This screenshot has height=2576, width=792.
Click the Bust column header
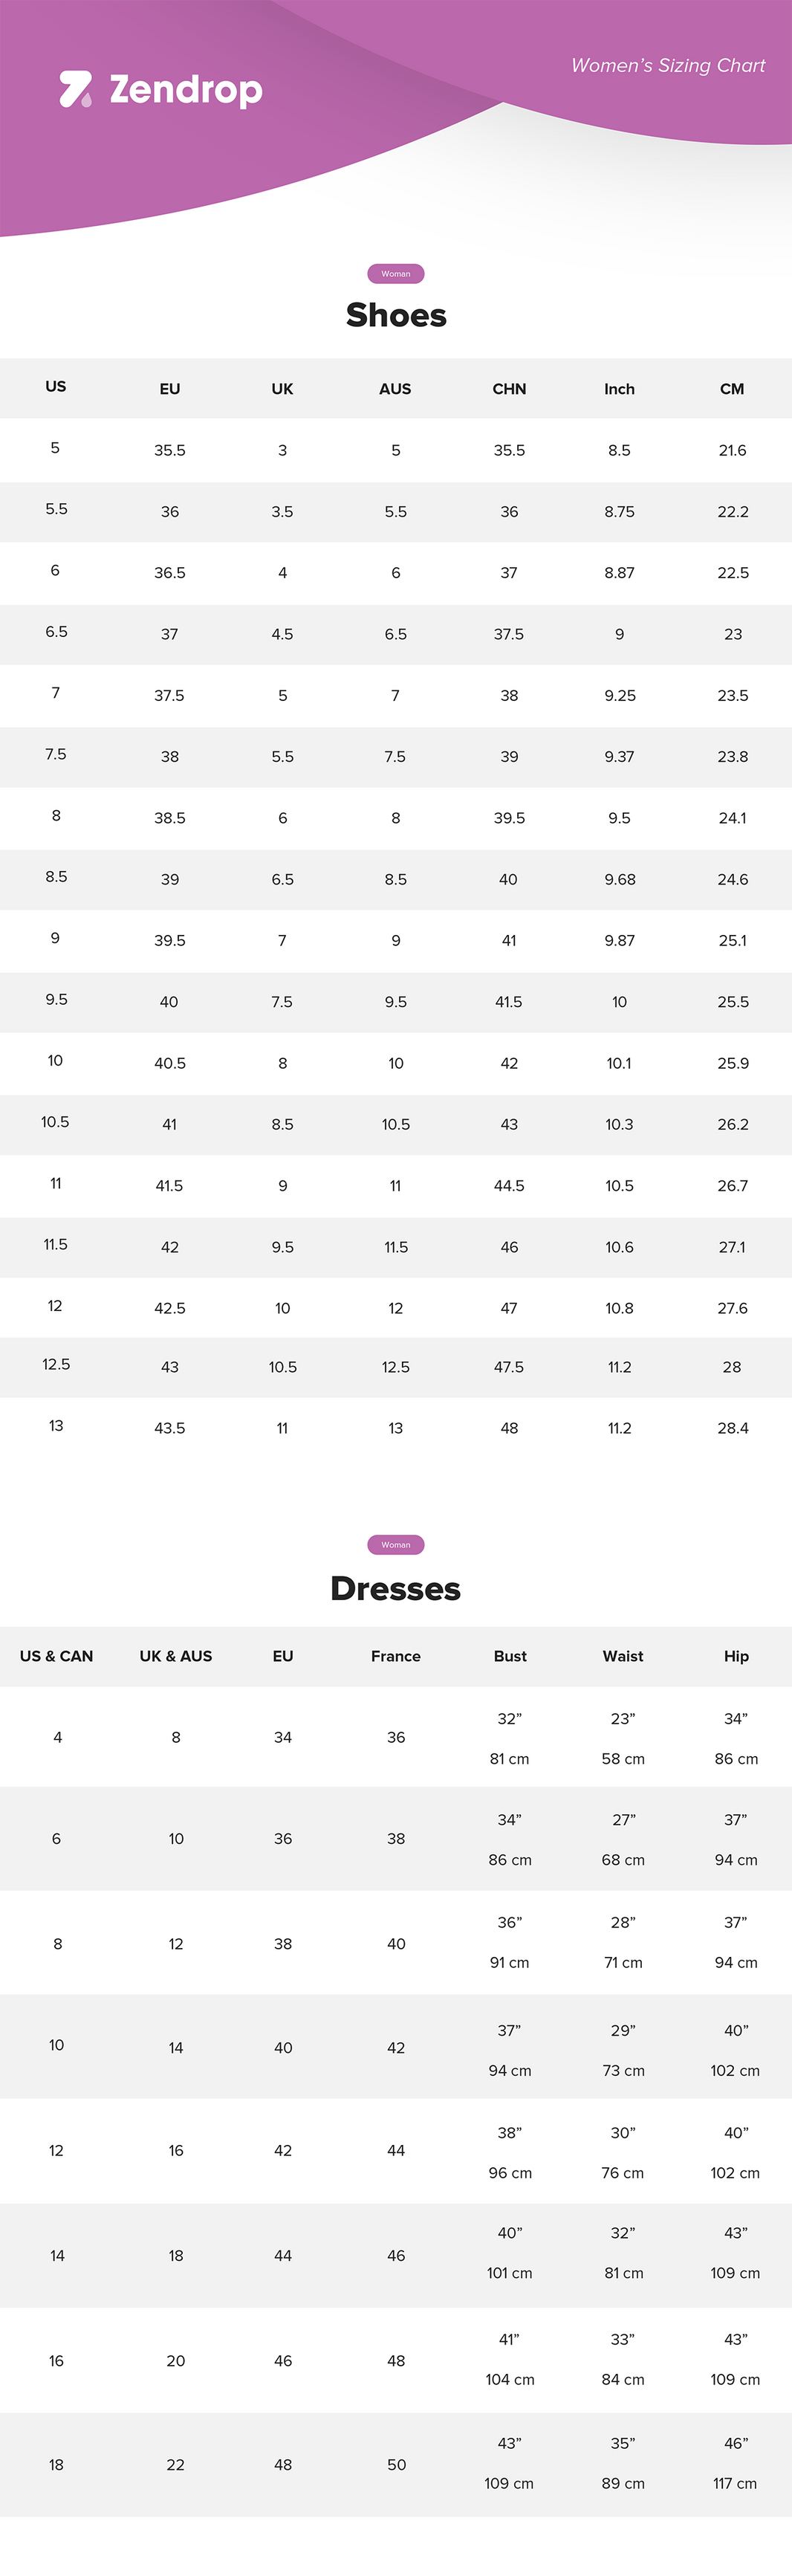tap(510, 1656)
